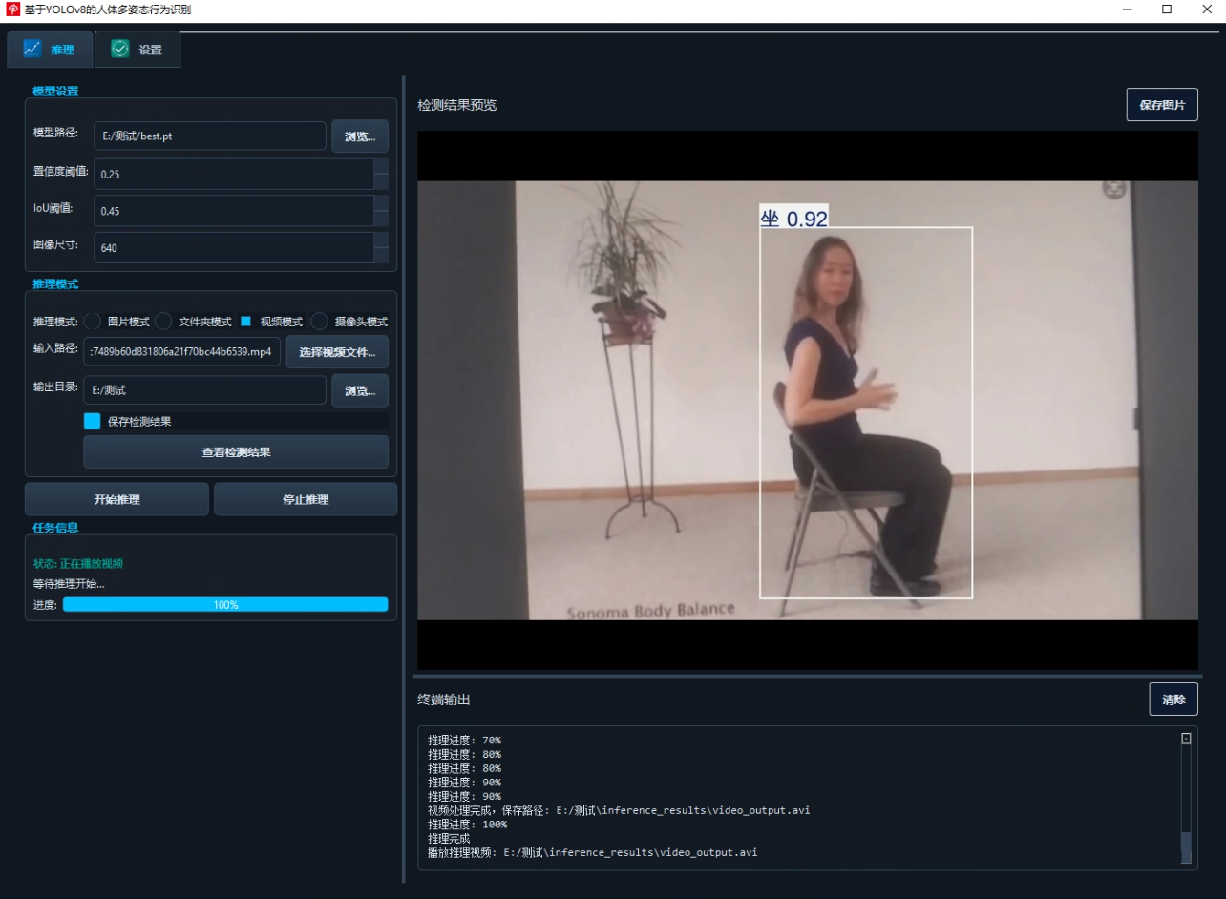Increase 图像尺寸 with the up arrow
The image size is (1226, 899).
[x=381, y=240]
